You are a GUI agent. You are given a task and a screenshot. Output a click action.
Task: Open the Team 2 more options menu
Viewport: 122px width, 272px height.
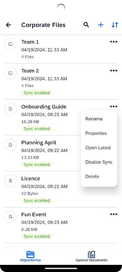(114, 71)
